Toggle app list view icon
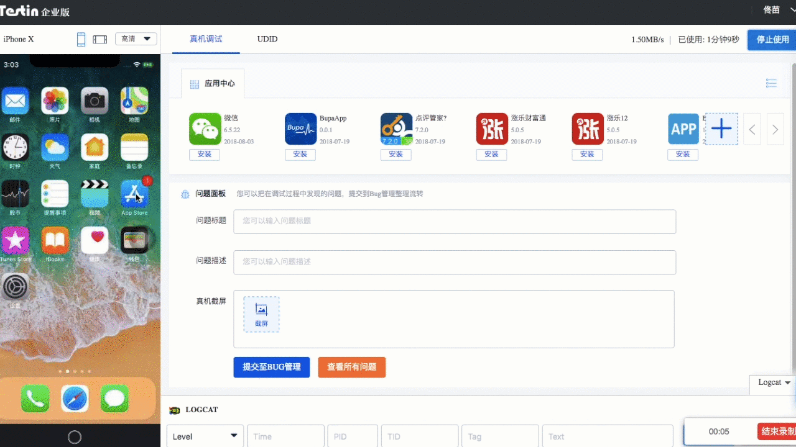 tap(771, 83)
